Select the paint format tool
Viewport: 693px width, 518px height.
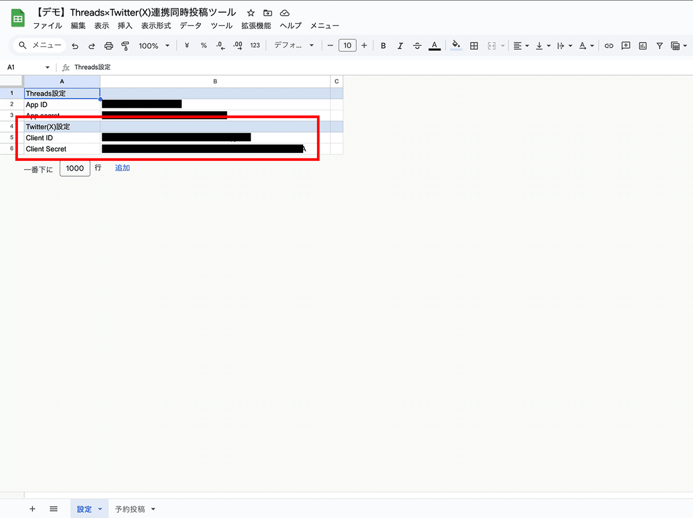[125, 46]
